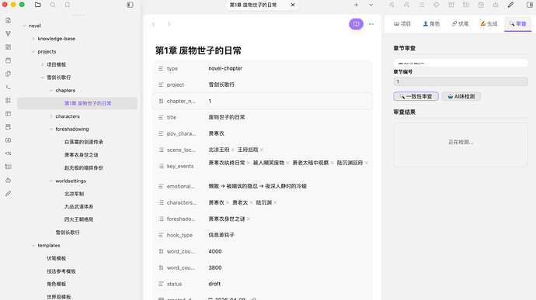The height and width of the screenshot is (300, 536).
Task: Run the 一致性审查 button
Action: [416, 97]
